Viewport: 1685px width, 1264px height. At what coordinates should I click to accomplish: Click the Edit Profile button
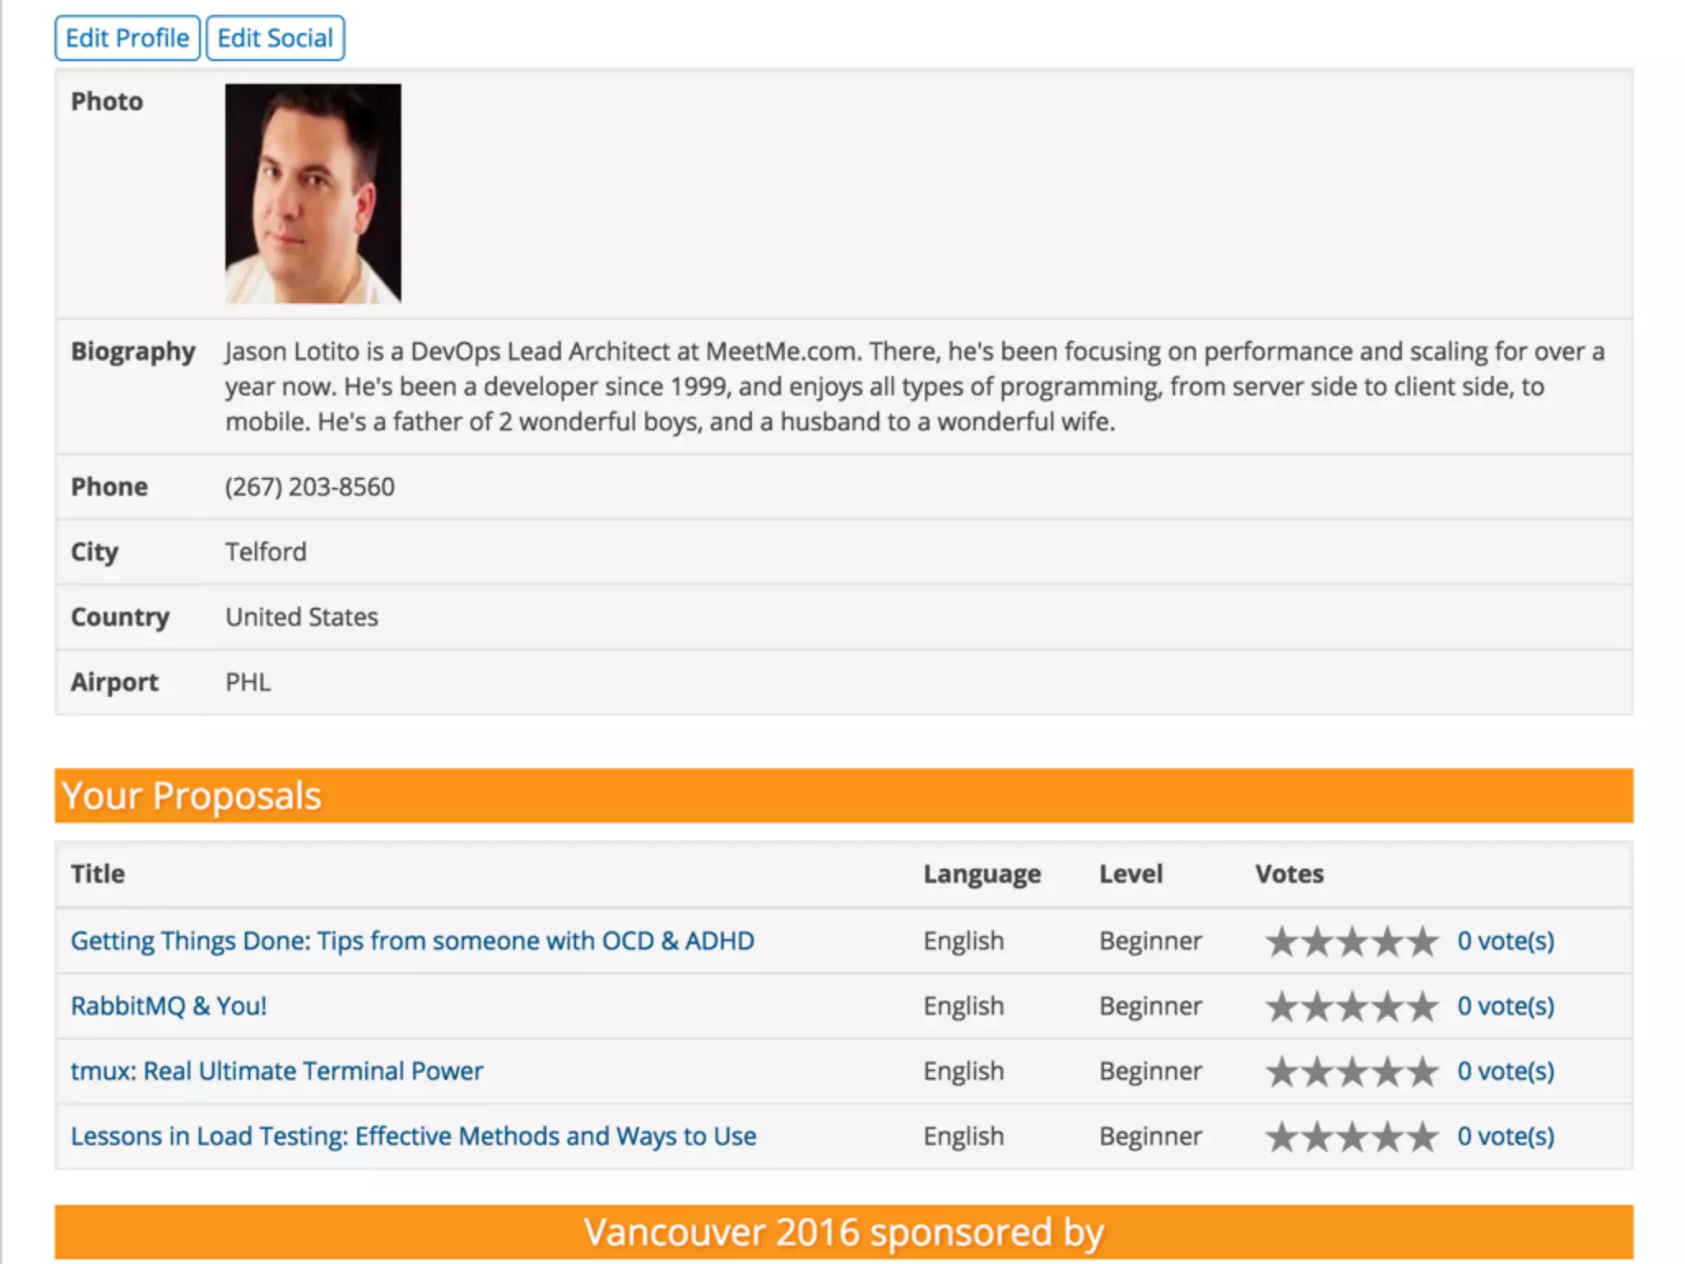point(127,38)
